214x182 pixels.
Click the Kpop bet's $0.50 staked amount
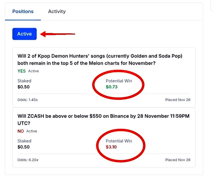tap(24, 87)
